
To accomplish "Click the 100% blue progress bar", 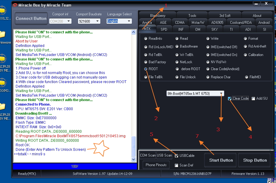I will click(x=75, y=166).
